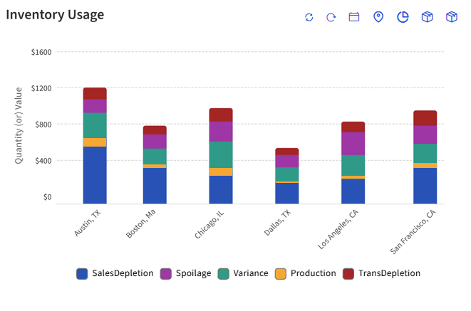
Task: Click the Inventory Usage chart title
Action: point(55,15)
